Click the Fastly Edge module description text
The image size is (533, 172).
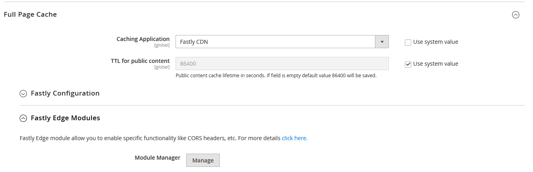[150, 138]
